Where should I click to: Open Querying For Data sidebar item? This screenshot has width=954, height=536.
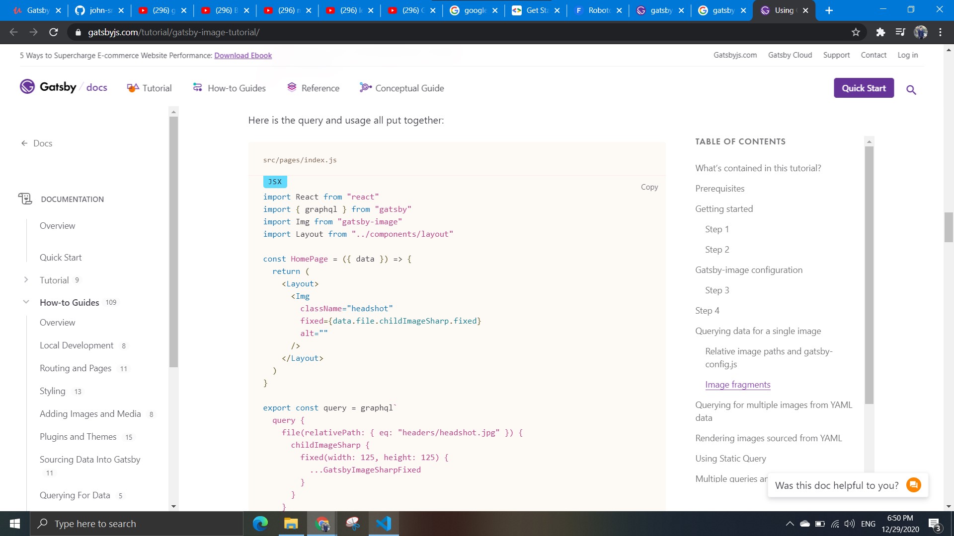pyautogui.click(x=75, y=495)
